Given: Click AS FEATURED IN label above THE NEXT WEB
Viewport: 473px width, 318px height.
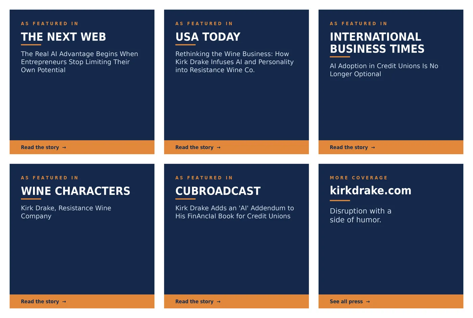Looking at the screenshot, I should (49, 24).
